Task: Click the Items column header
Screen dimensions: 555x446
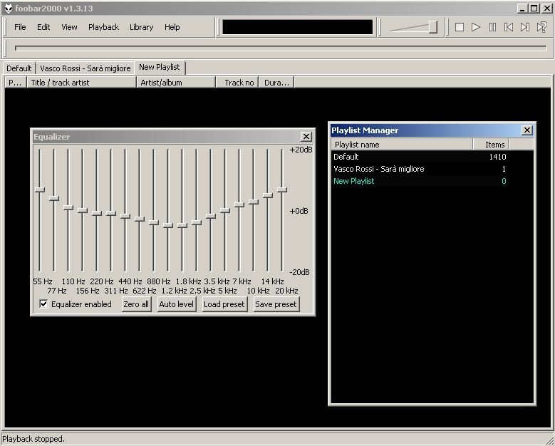Action: click(491, 145)
